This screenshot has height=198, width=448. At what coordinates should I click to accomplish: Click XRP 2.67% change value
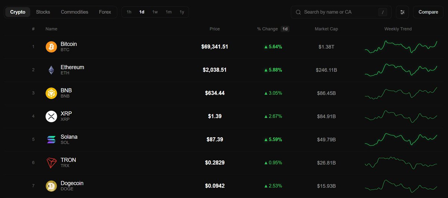[273, 116]
